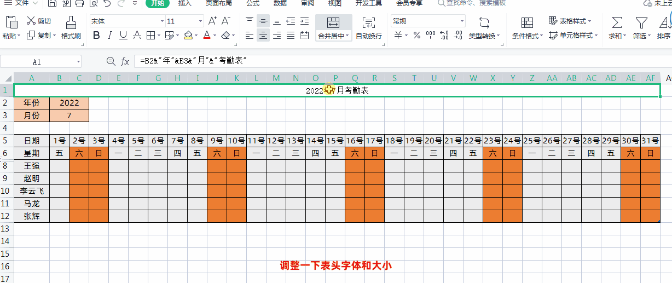Redo the last undone action

tap(120, 3)
